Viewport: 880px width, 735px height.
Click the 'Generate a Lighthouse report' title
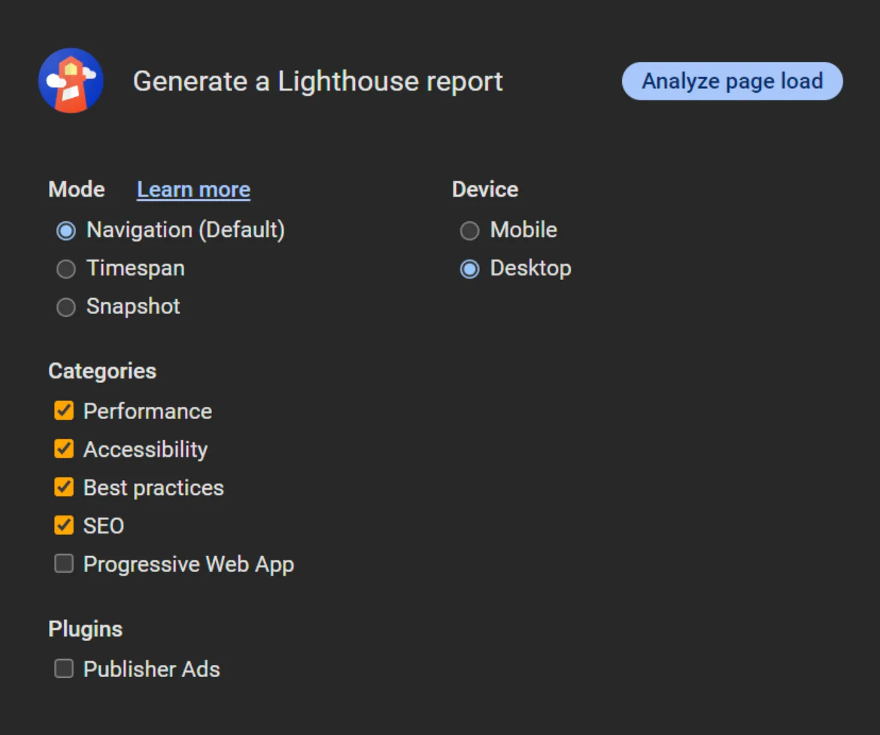pyautogui.click(x=318, y=82)
